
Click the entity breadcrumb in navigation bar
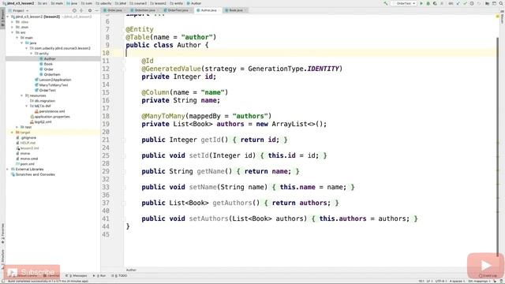(176, 3)
